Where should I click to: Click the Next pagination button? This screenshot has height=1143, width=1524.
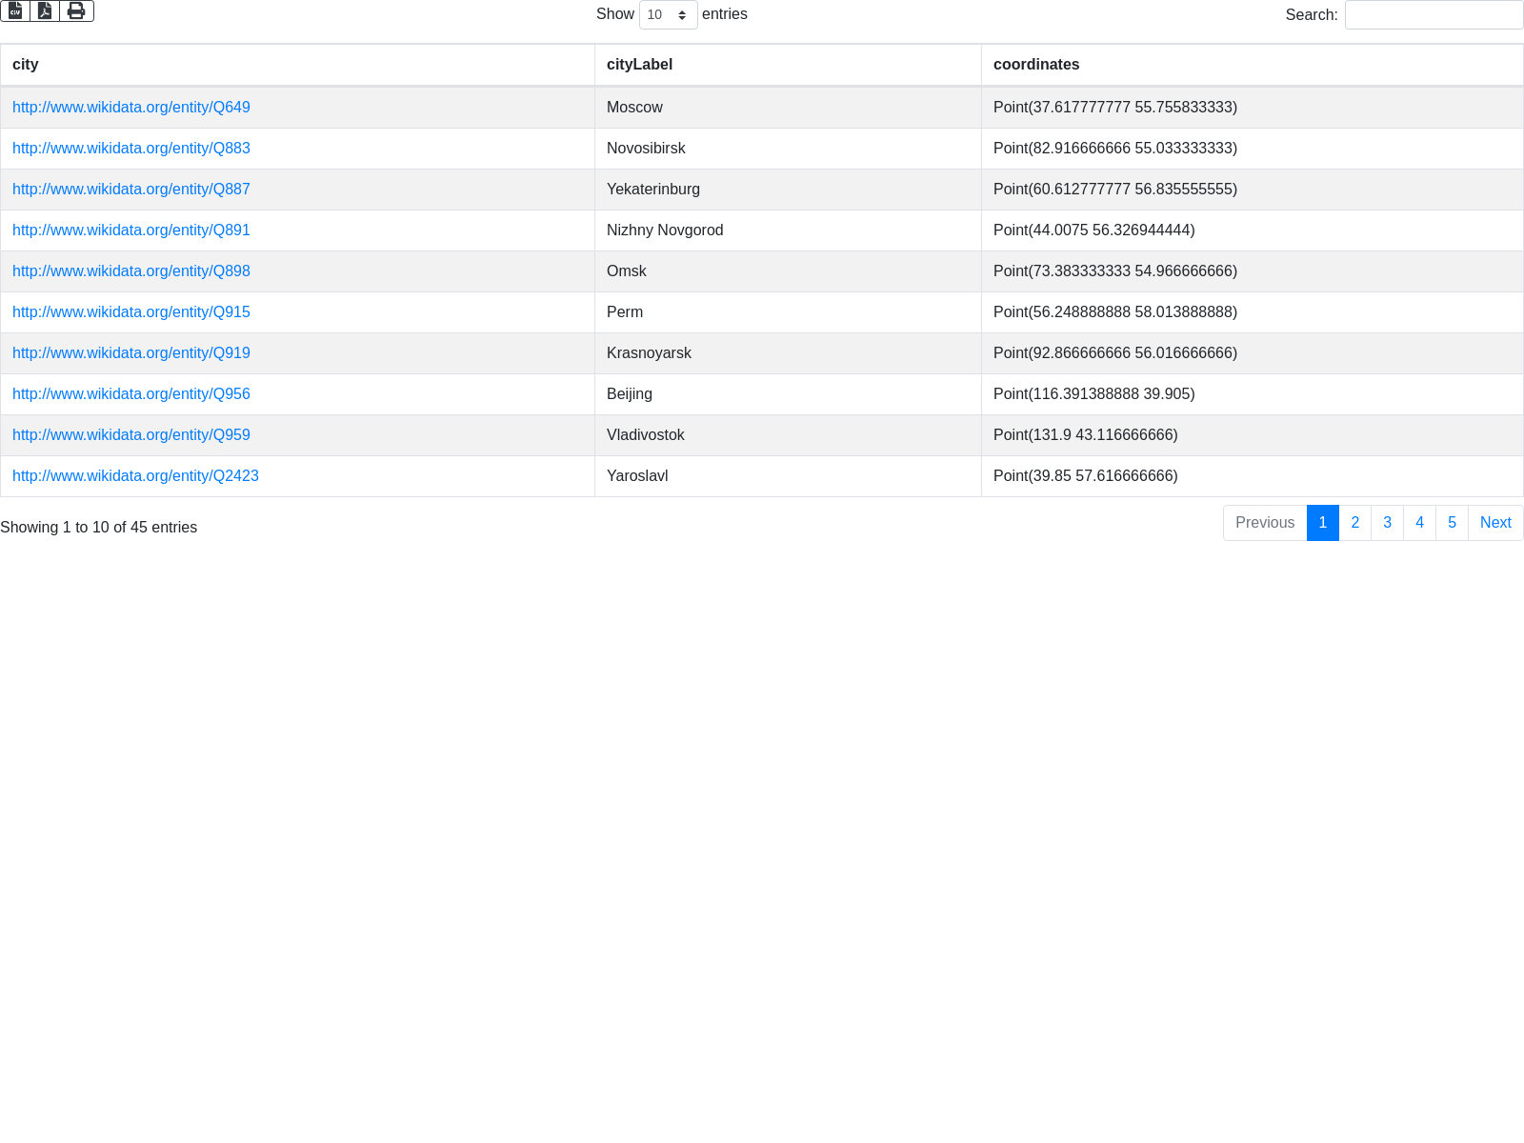tap(1495, 523)
